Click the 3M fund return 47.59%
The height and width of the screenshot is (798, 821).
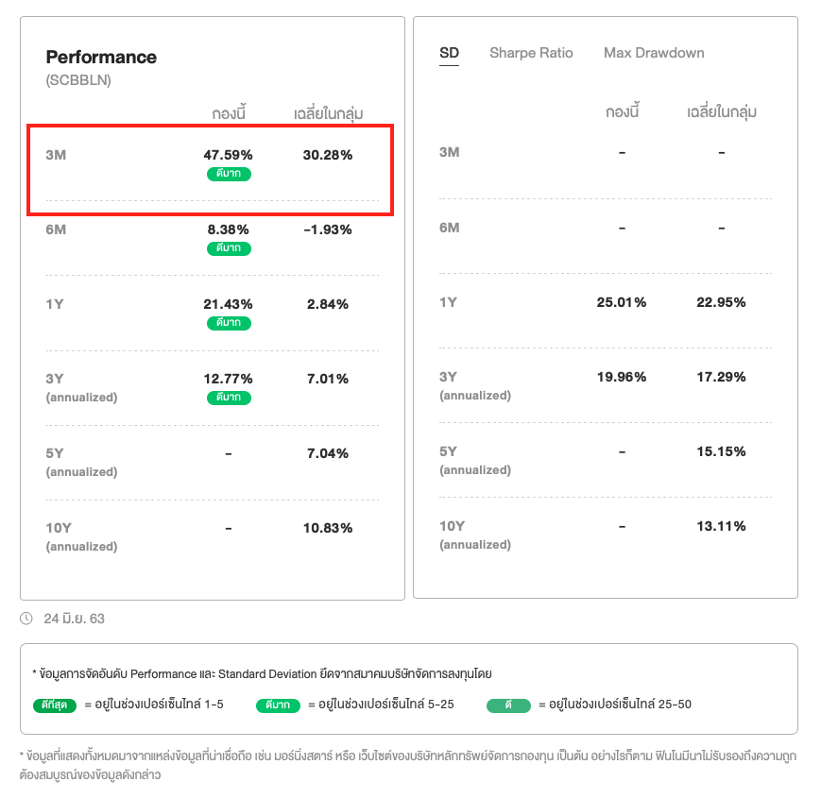click(228, 155)
